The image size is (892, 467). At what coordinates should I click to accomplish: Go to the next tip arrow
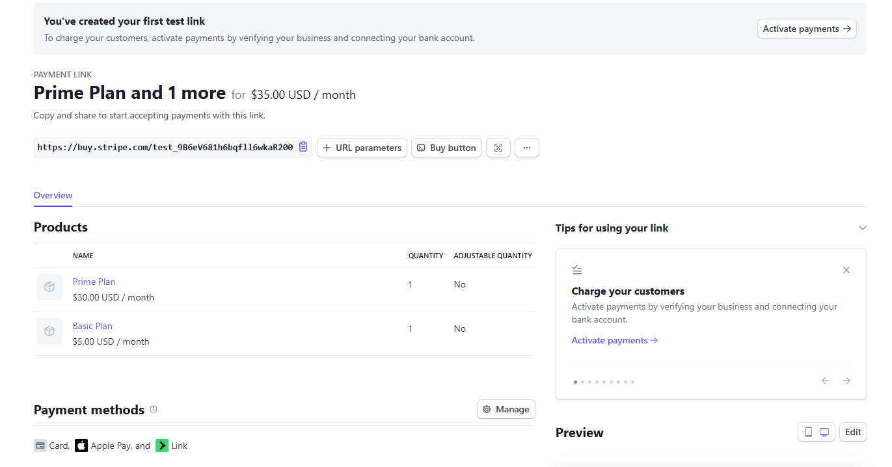click(846, 380)
